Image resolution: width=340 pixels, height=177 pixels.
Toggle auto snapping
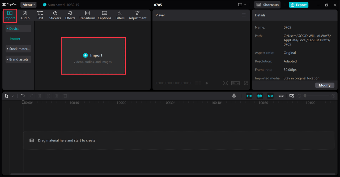260,96
